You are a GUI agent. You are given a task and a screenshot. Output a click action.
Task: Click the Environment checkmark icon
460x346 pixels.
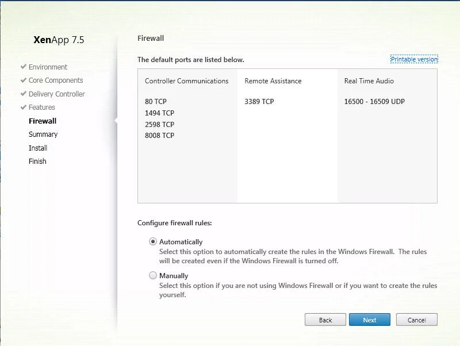click(x=24, y=67)
